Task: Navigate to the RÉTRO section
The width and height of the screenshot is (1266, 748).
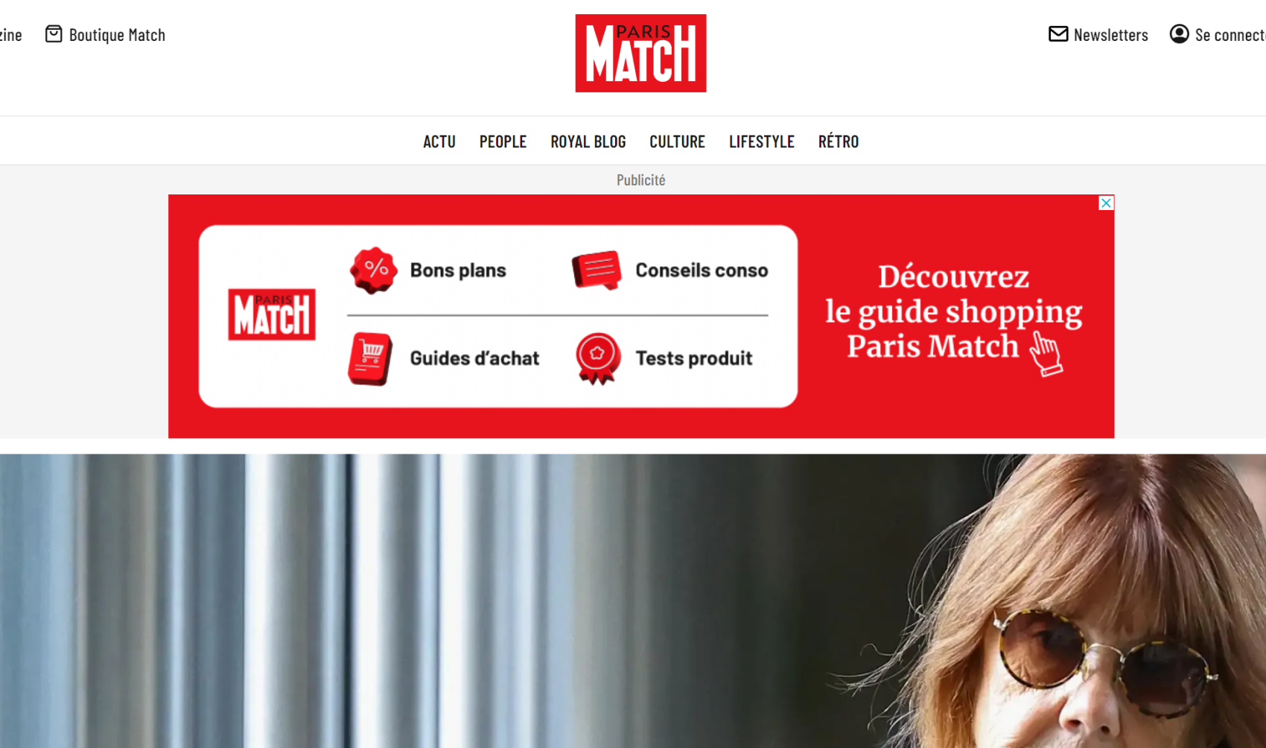Action: tap(839, 141)
